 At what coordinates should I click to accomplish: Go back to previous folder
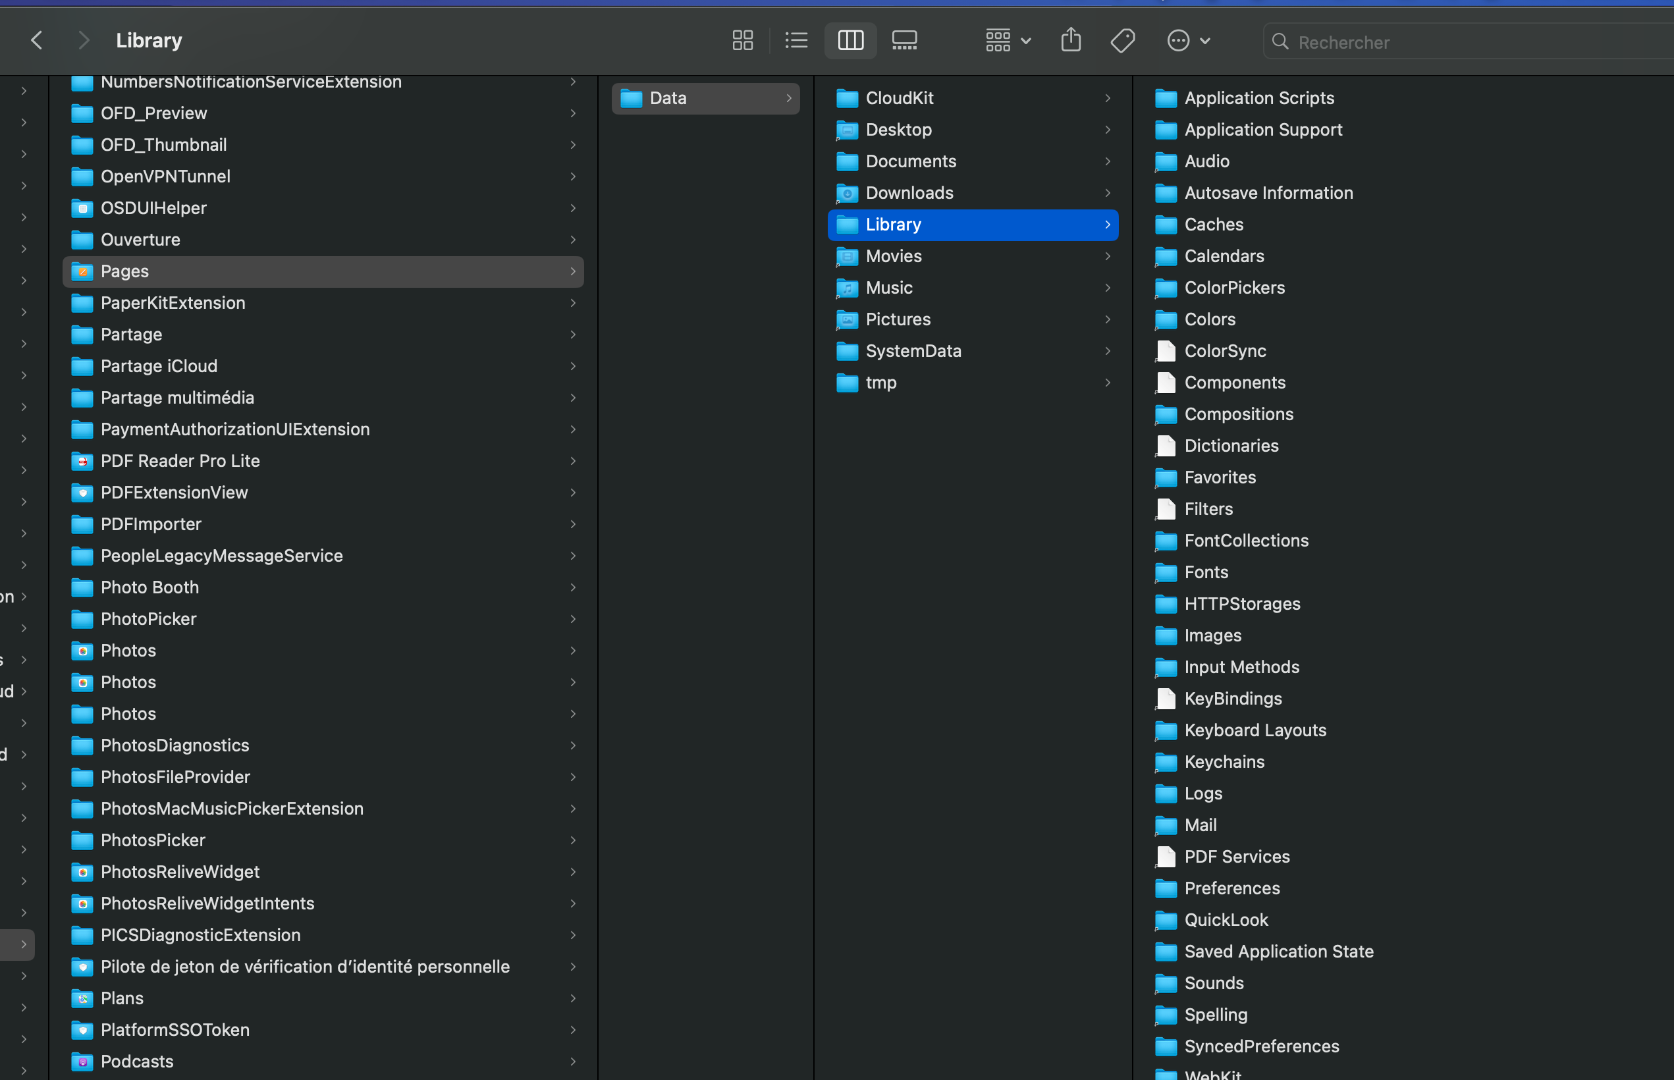(x=37, y=41)
